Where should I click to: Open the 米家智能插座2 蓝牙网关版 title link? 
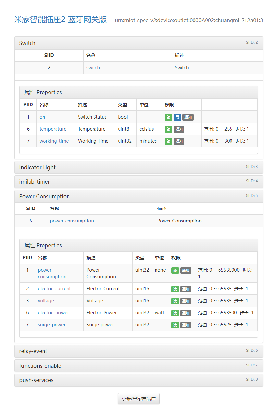tap(60, 20)
